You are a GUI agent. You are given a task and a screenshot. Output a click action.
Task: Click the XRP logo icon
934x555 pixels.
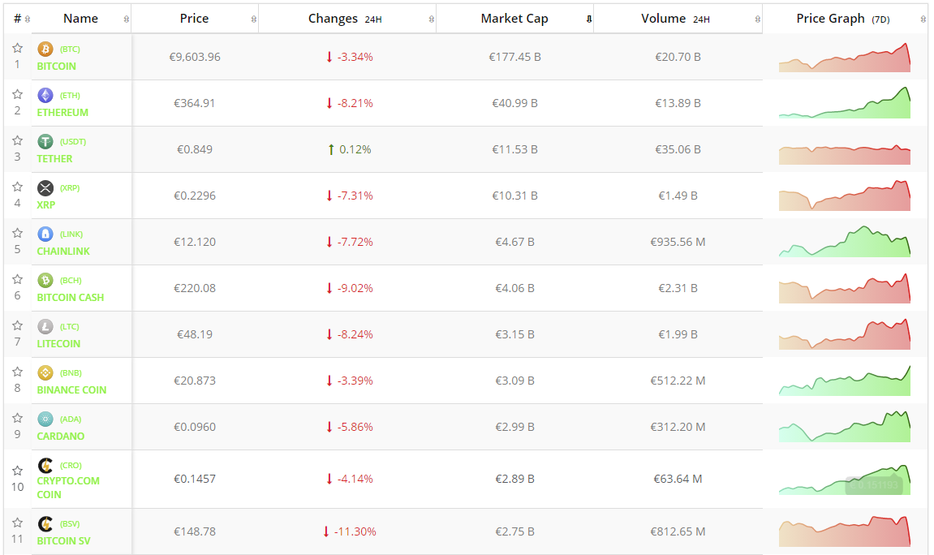tap(45, 187)
